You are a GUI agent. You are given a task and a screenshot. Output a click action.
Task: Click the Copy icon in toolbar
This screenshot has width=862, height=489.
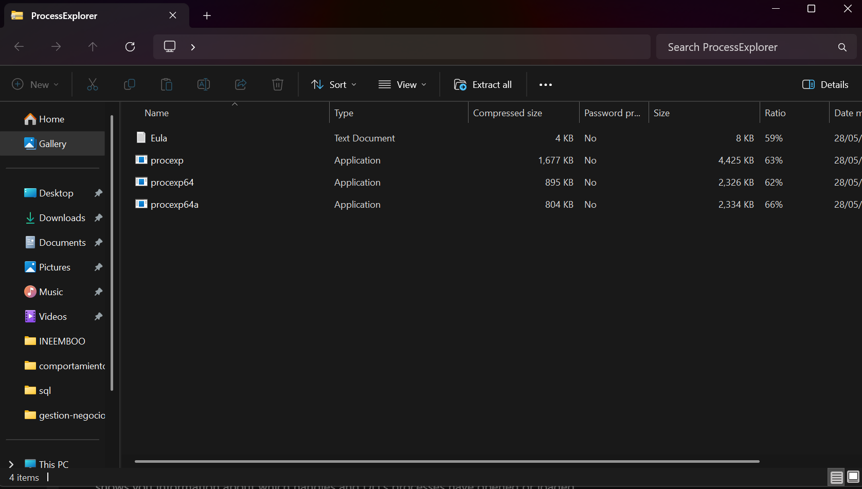pyautogui.click(x=130, y=84)
